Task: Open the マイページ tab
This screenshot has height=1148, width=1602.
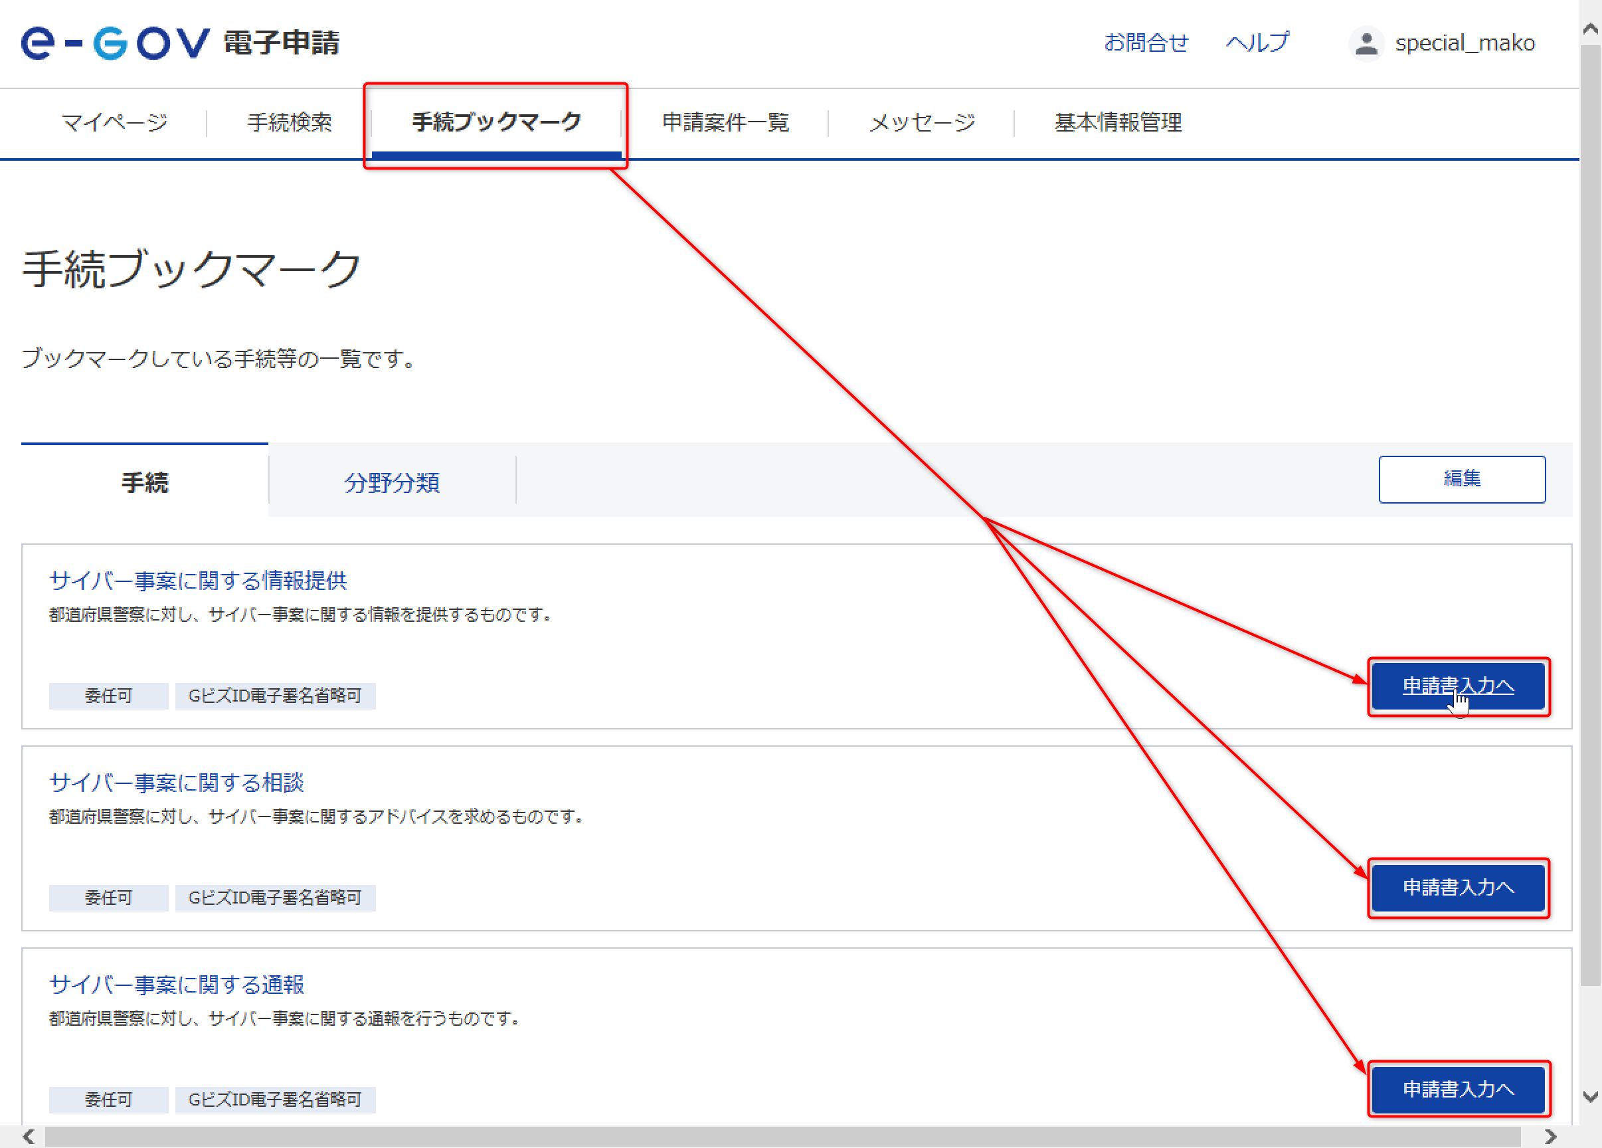Action: (114, 122)
